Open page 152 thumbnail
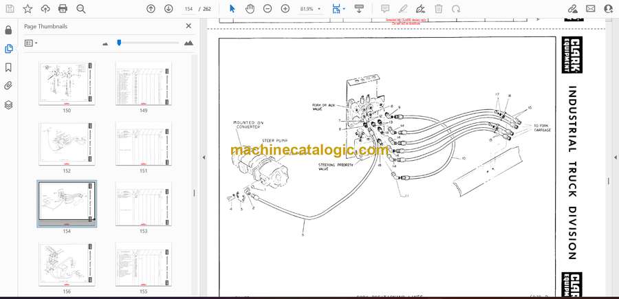The image size is (619, 299). [x=67, y=144]
